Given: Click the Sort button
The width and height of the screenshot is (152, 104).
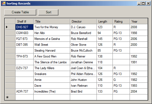Looking at the screenshot, I should pos(48,12).
